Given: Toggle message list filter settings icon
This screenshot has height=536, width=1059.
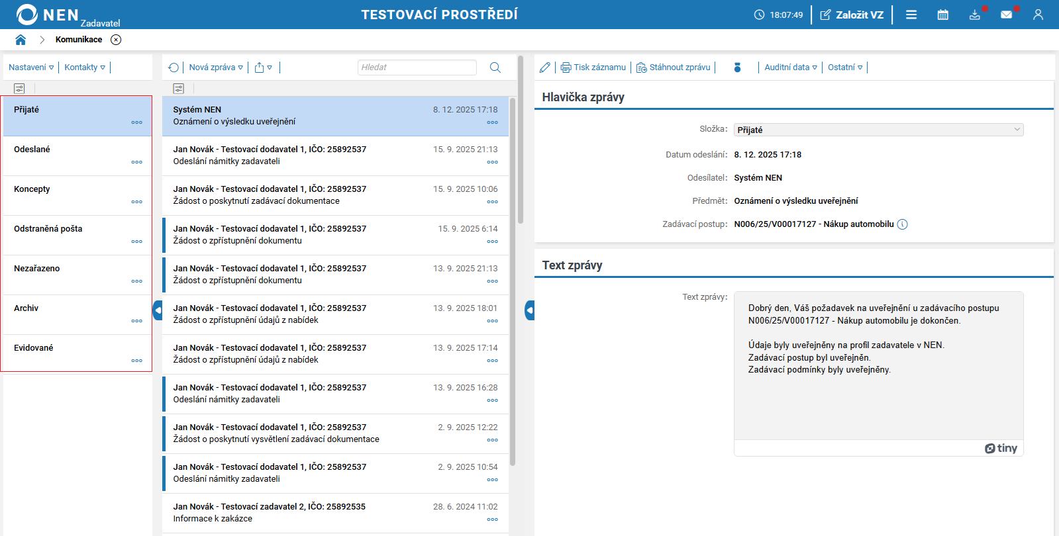Looking at the screenshot, I should click(x=178, y=89).
